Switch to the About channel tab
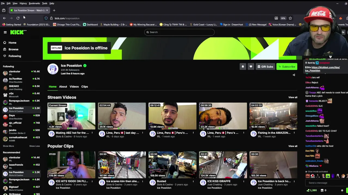This screenshot has height=195, width=348. point(63,87)
